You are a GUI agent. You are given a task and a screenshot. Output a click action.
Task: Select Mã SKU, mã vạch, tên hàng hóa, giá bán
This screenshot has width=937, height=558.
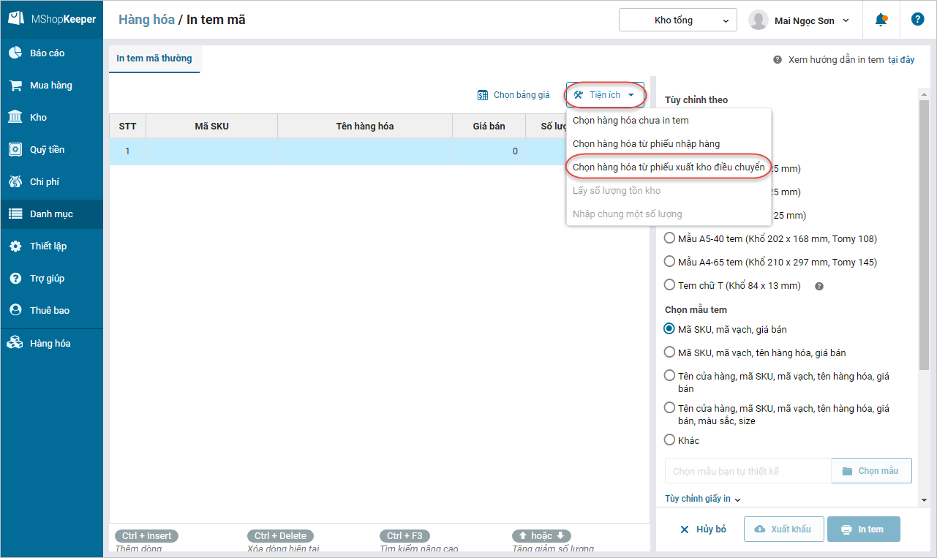point(669,352)
